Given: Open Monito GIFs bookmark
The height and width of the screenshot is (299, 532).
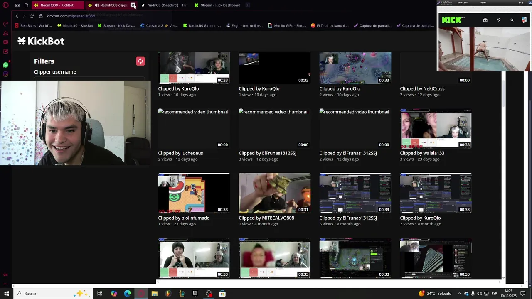Looking at the screenshot, I should click(287, 26).
